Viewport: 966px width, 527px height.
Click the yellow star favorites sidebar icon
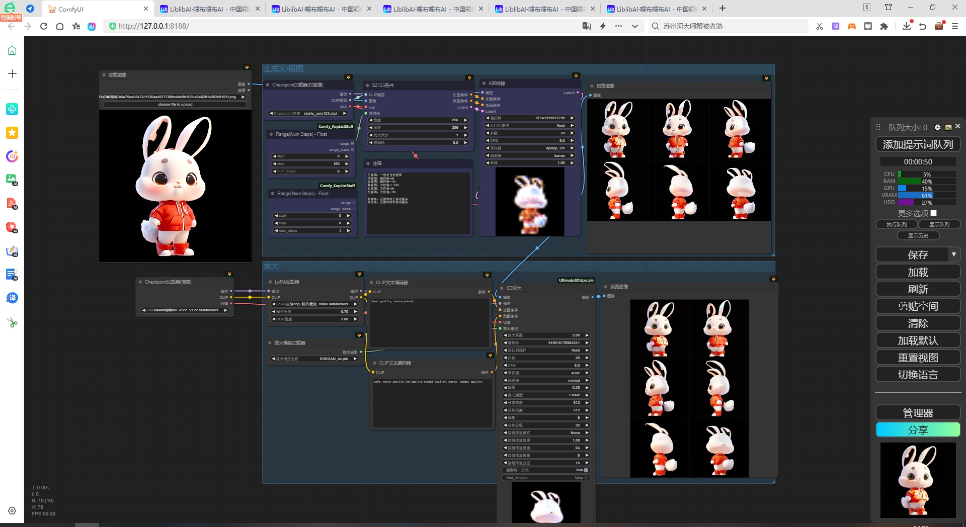12,132
